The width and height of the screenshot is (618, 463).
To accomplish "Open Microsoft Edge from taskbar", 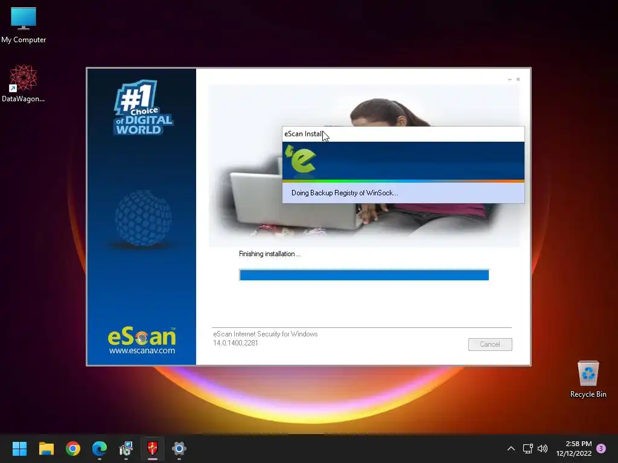I will [x=100, y=449].
